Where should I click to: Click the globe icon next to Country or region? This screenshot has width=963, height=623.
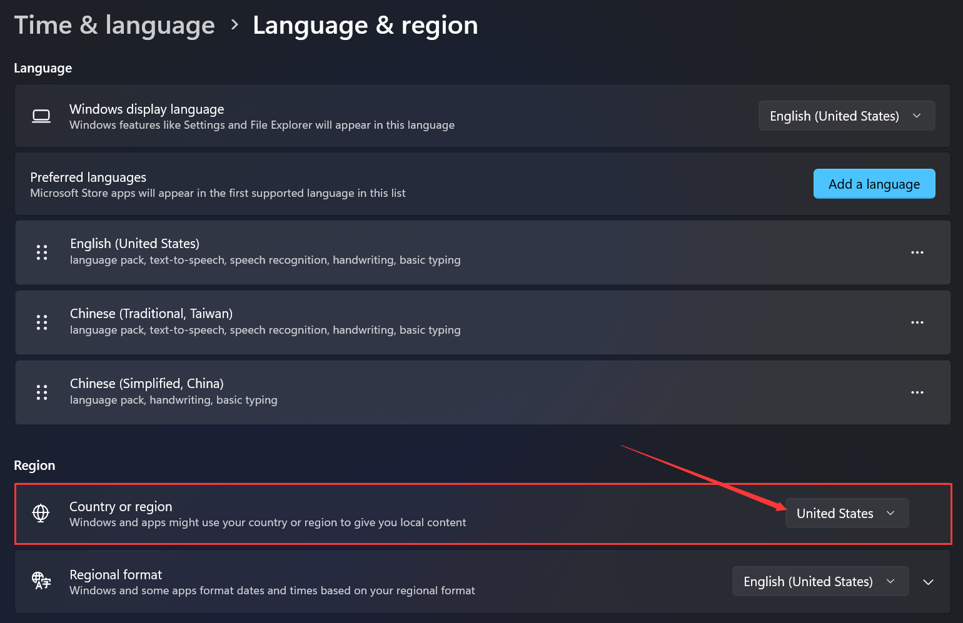41,513
